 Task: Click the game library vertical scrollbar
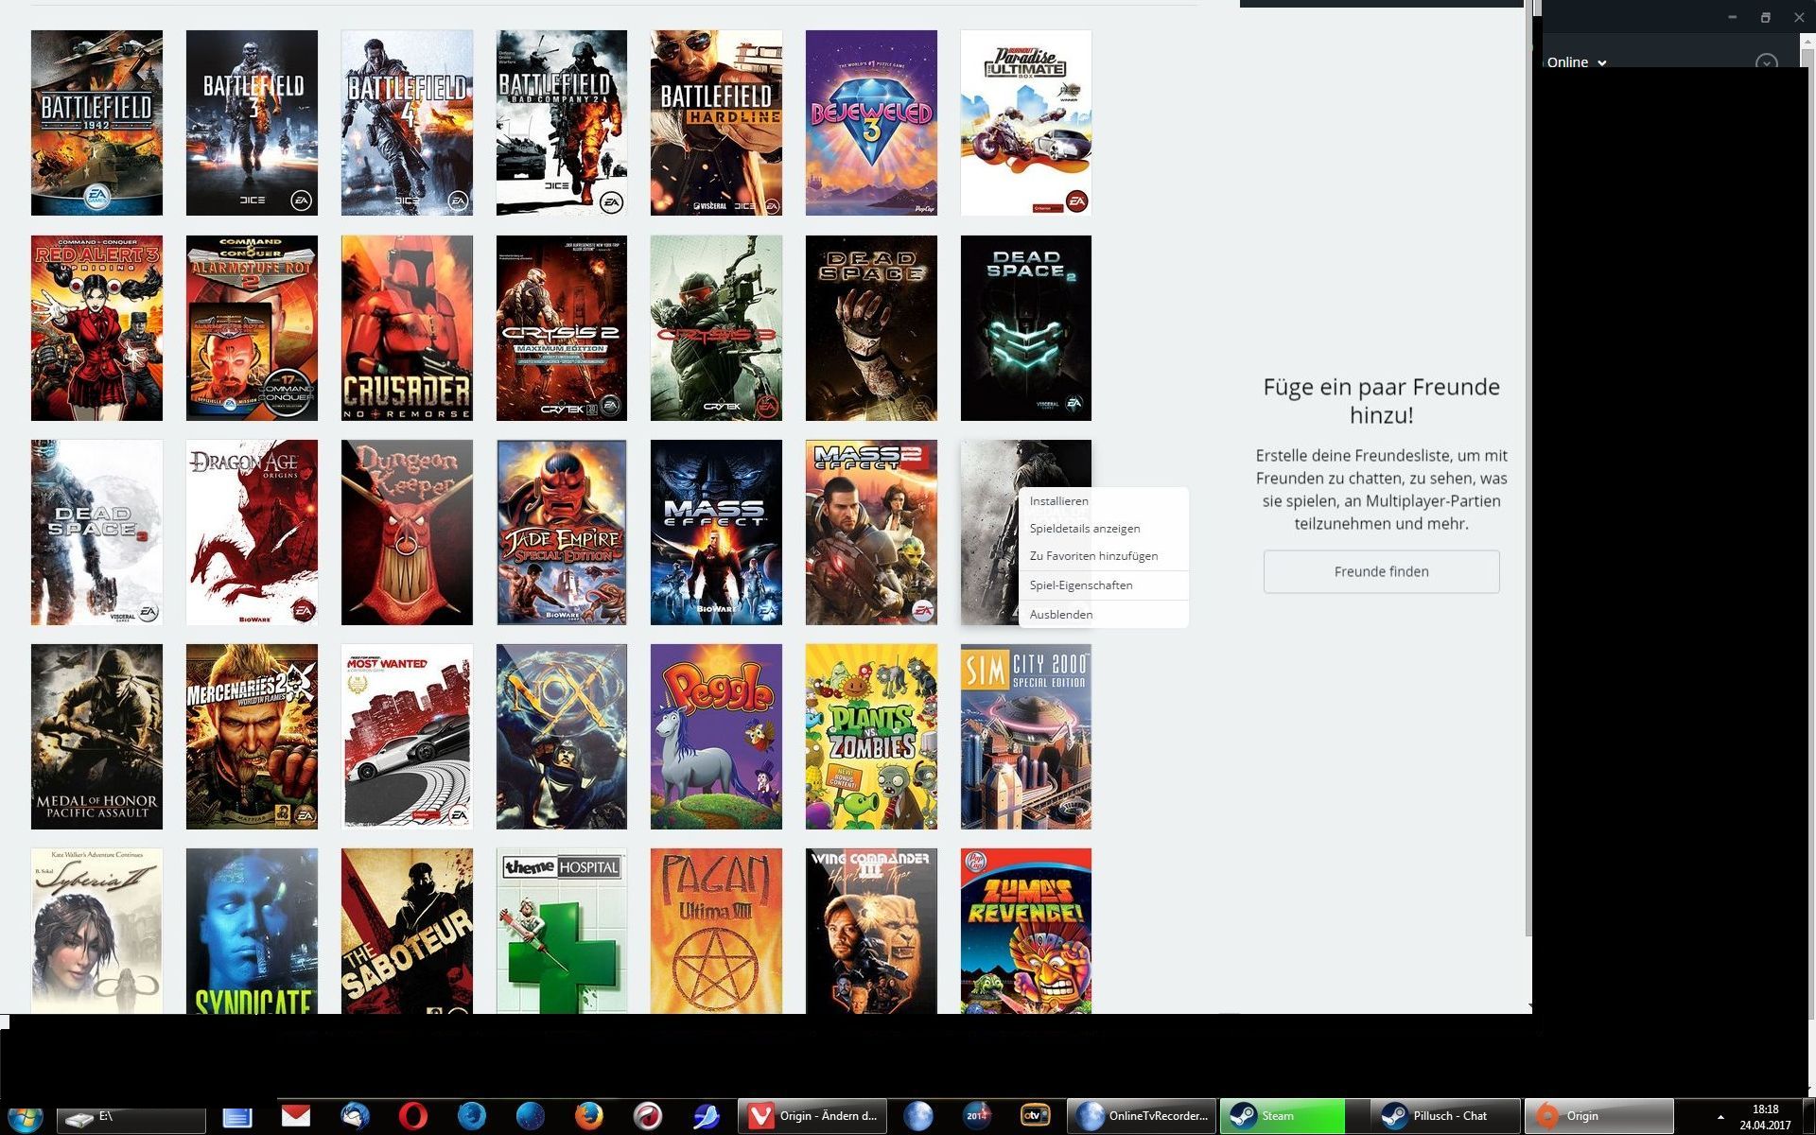pos(1528,473)
